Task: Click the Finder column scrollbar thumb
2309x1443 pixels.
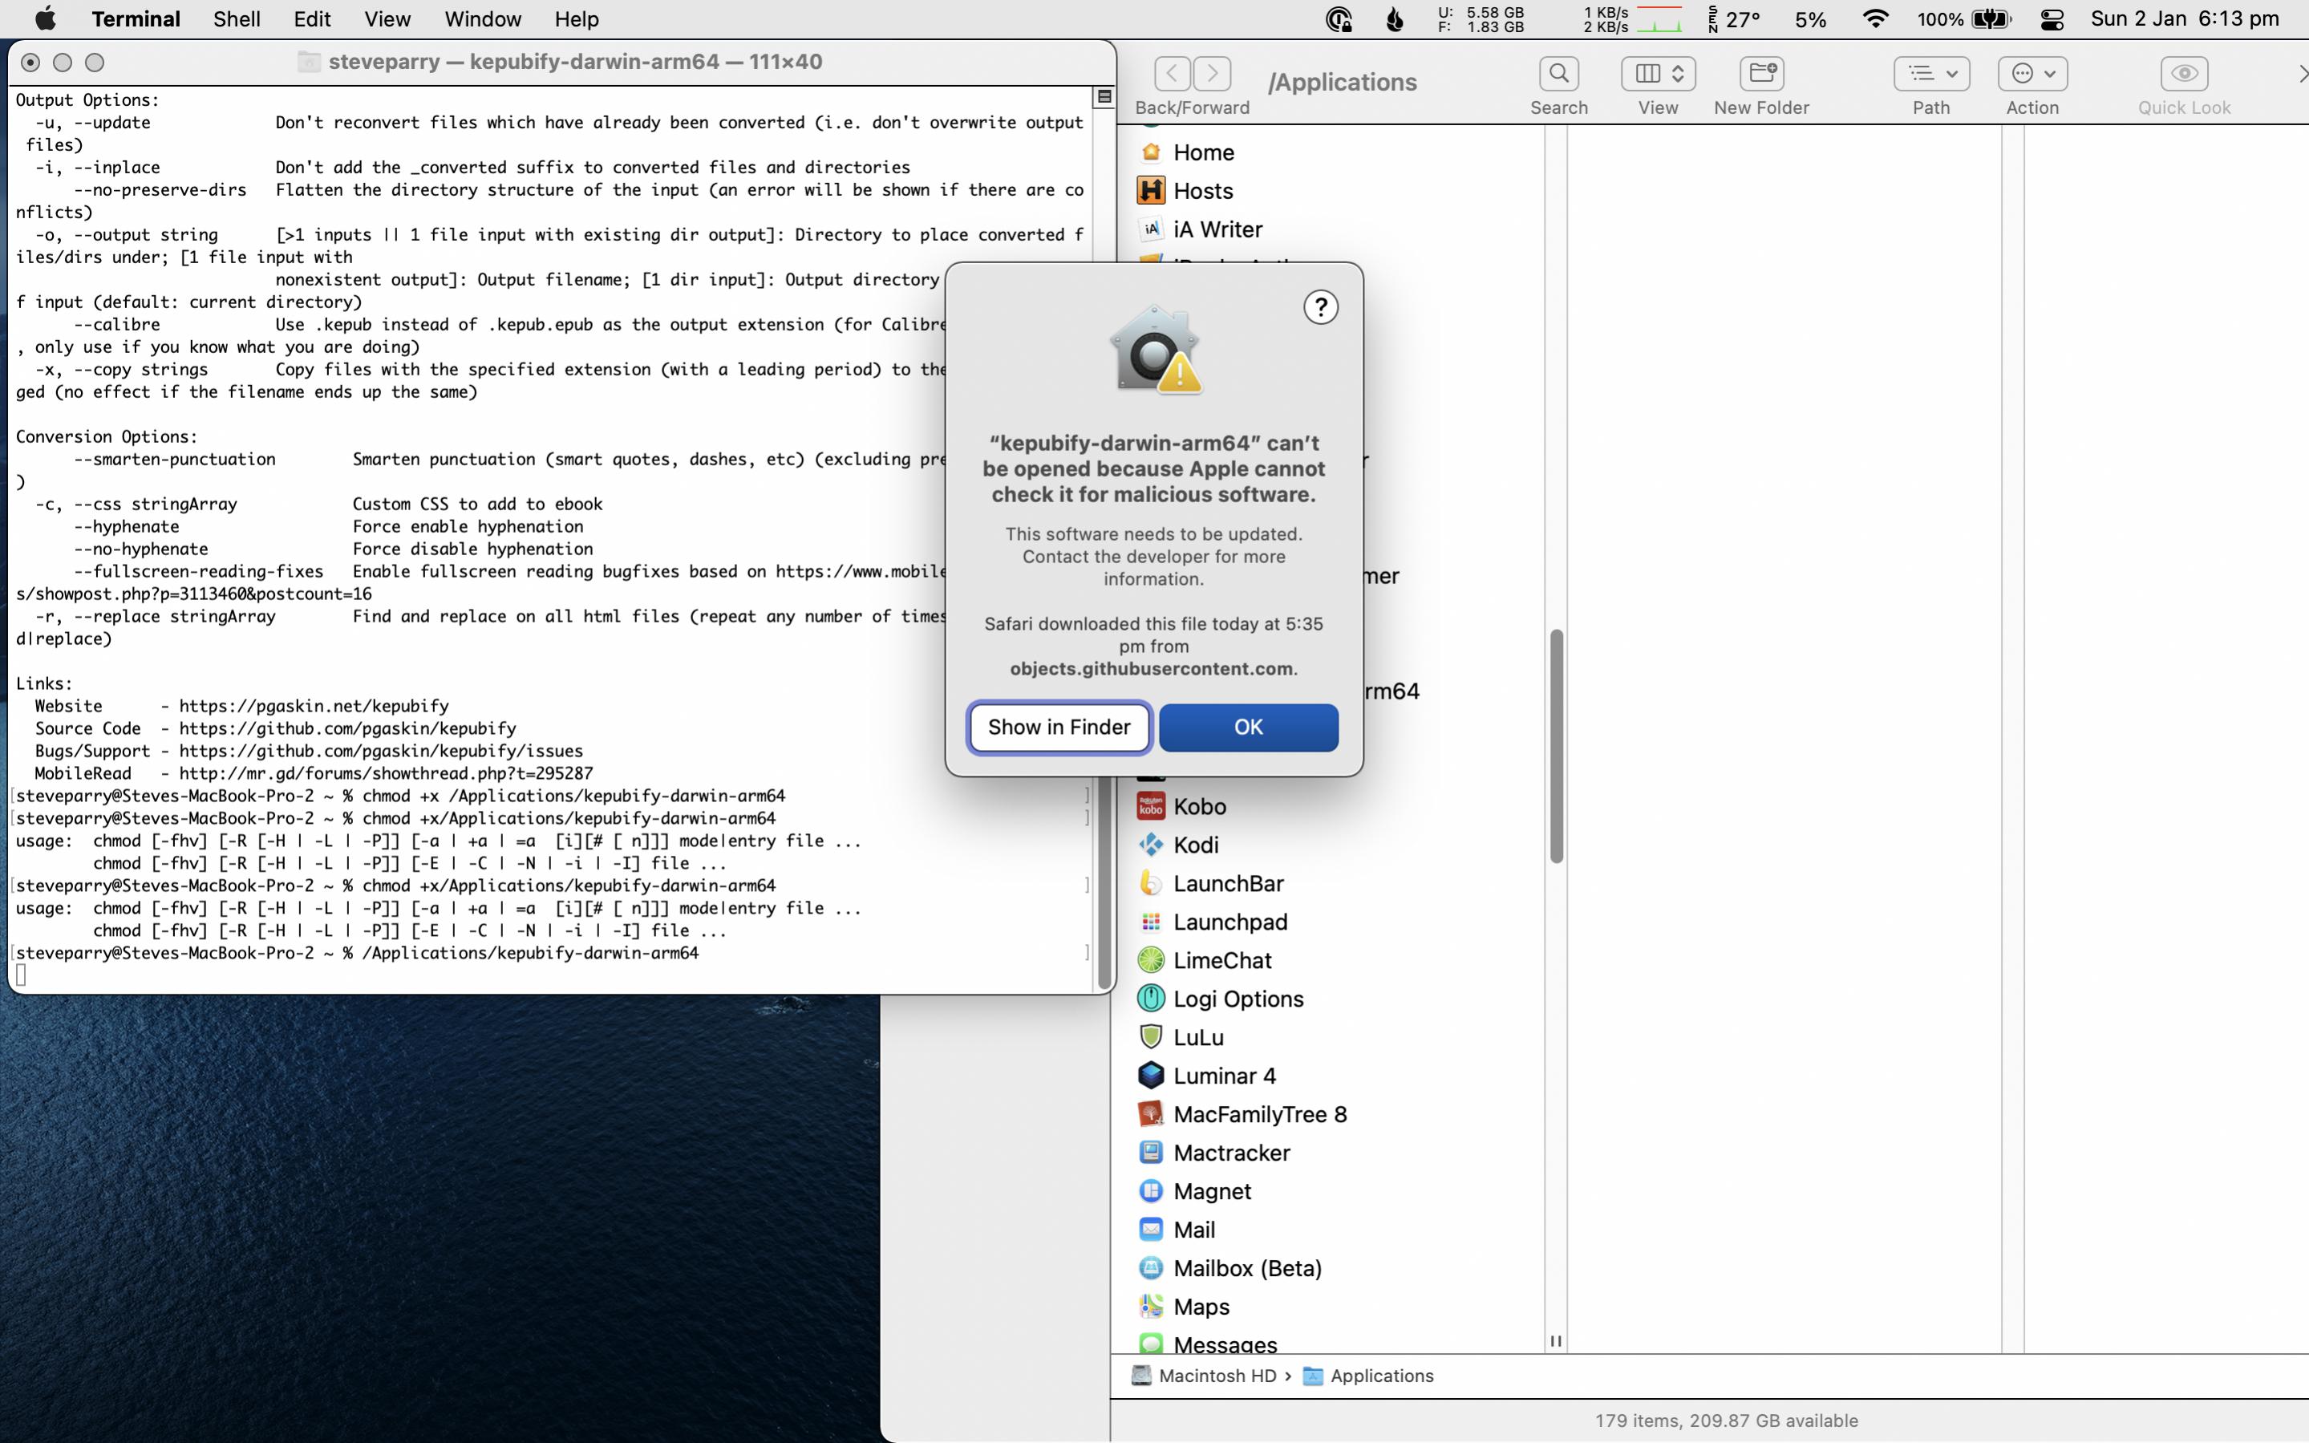Action: click(x=1556, y=746)
